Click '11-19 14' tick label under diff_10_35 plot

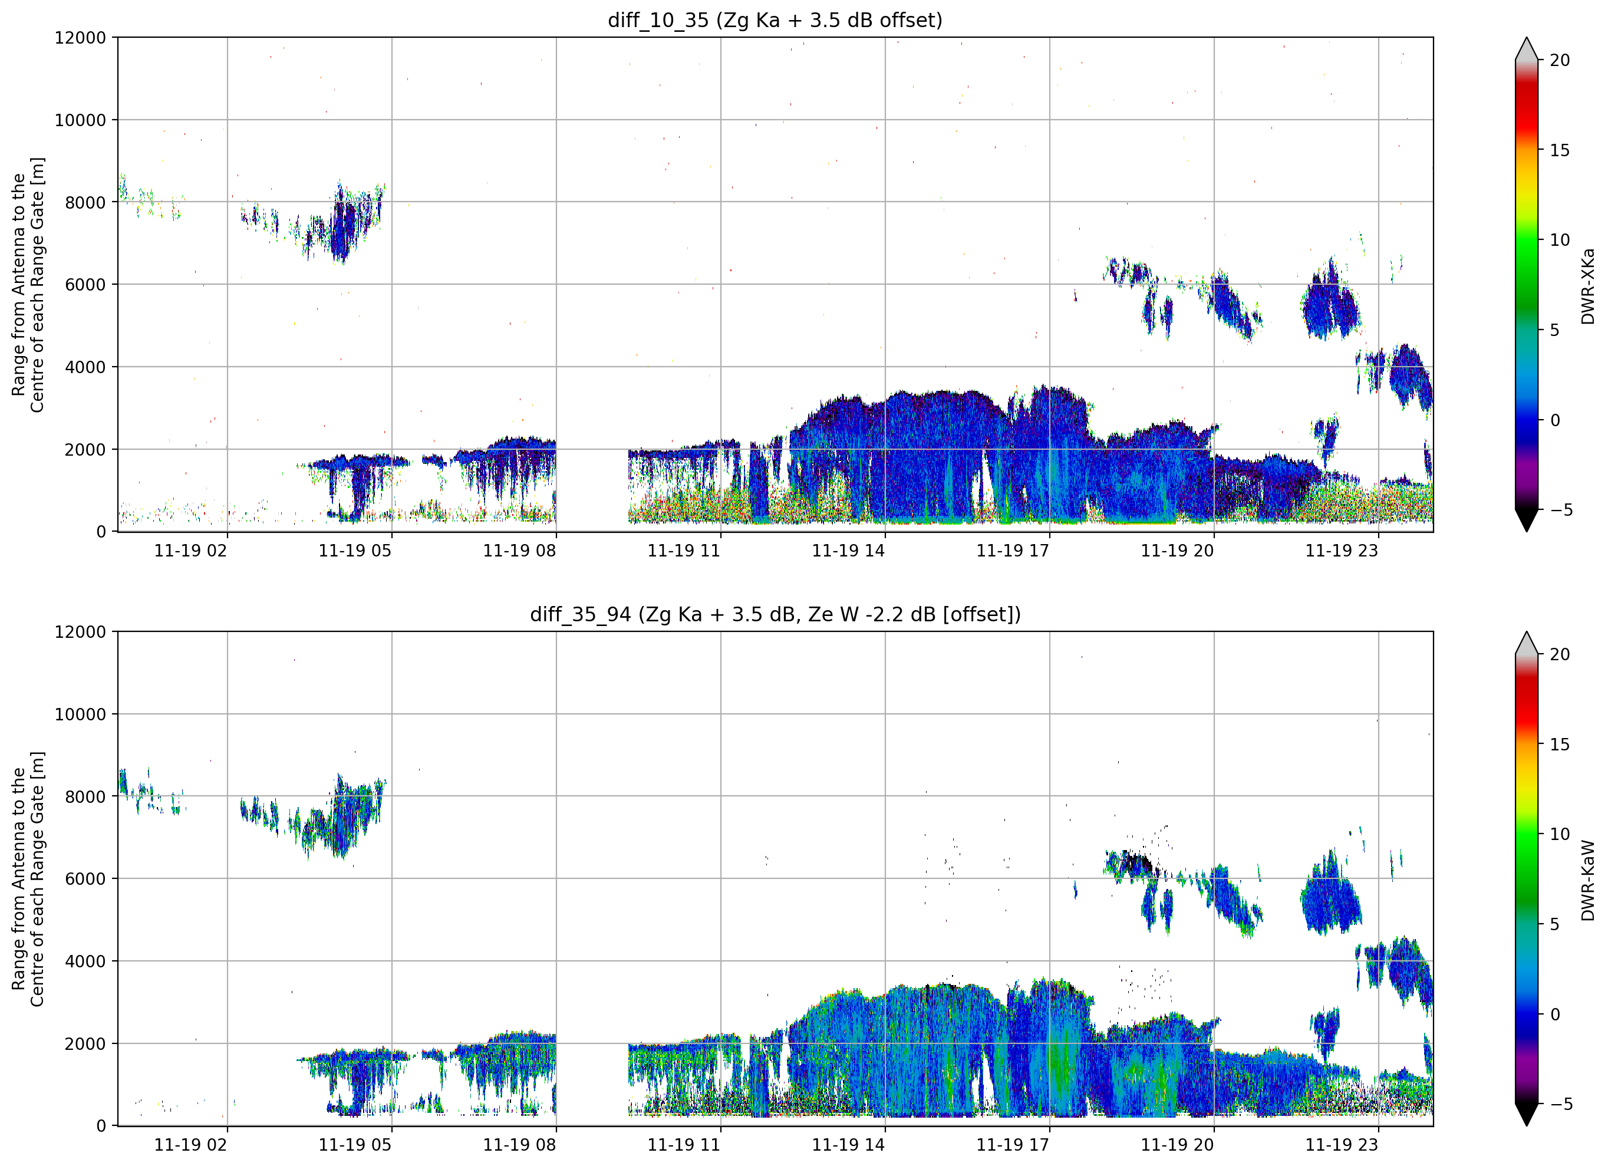pyautogui.click(x=849, y=551)
